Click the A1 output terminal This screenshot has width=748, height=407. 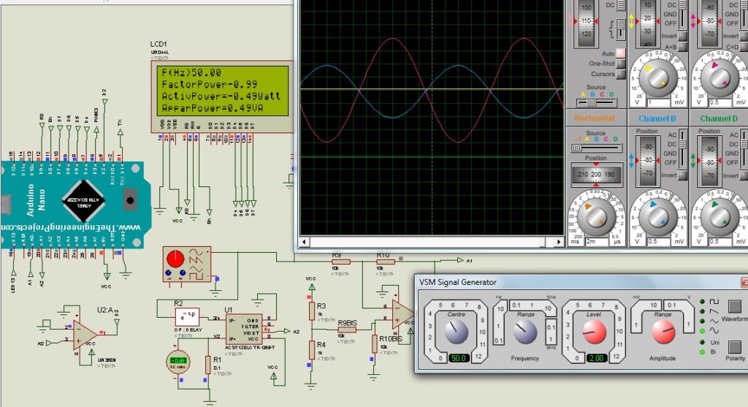(460, 260)
